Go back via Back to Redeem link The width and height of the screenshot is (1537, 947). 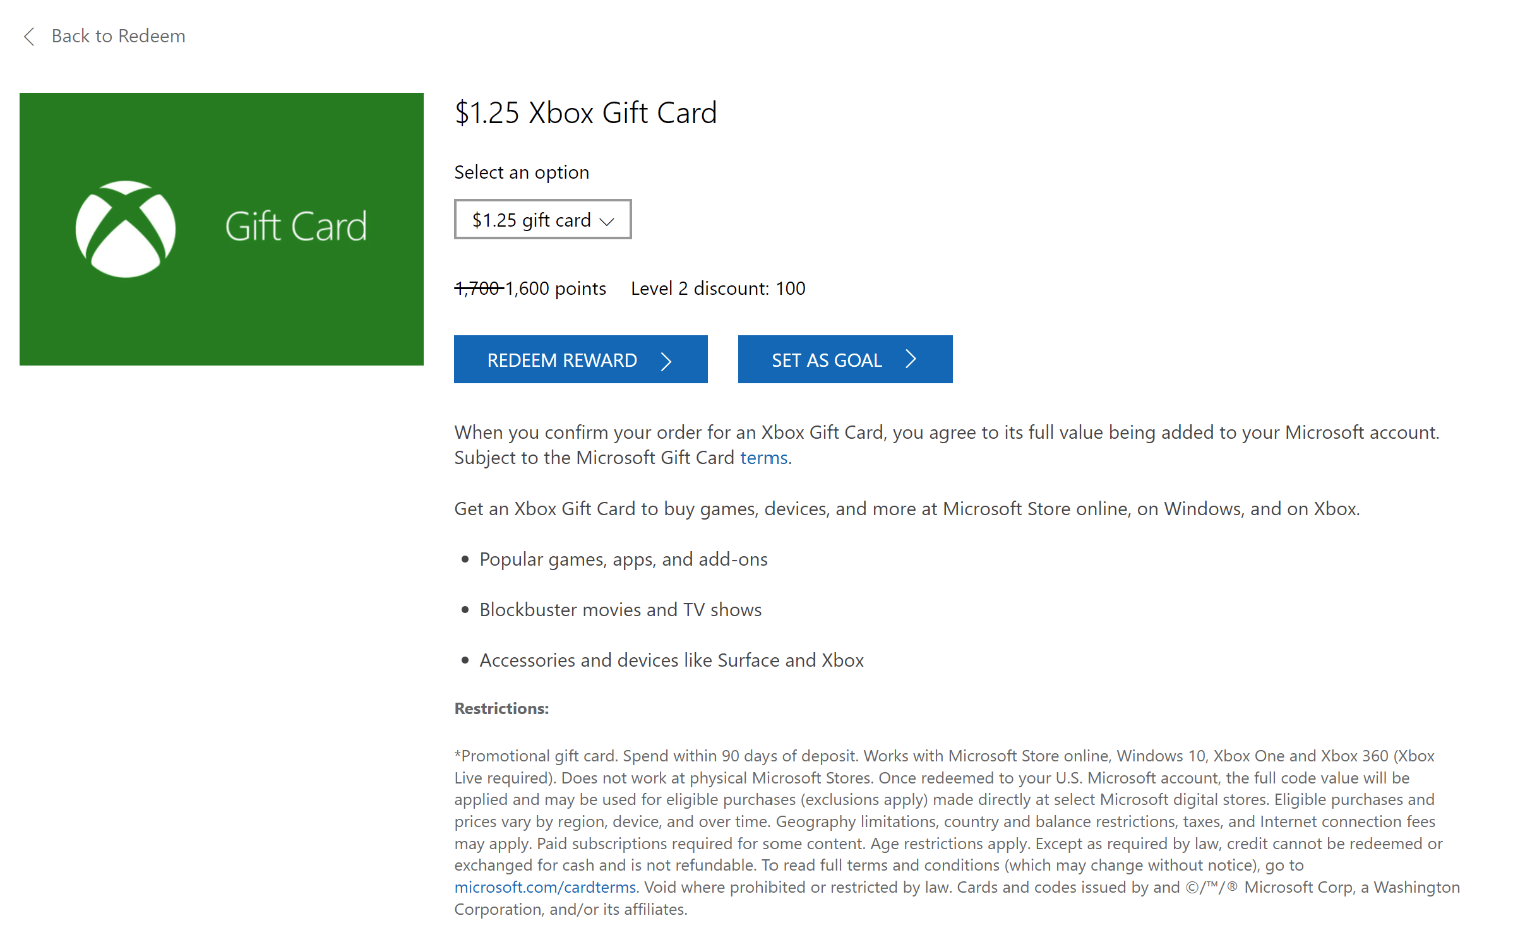118,36
